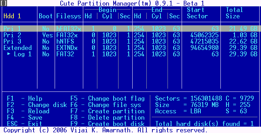Click F5 - Change boot flag
The width and height of the screenshot is (261, 133).
click(x=108, y=99)
